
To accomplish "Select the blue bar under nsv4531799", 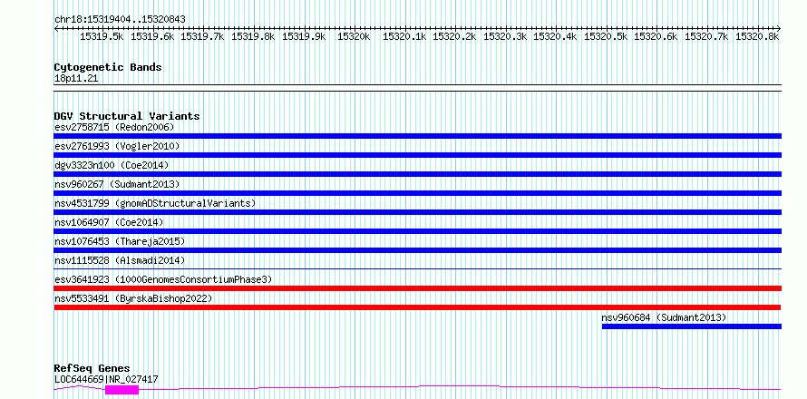I will [x=418, y=212].
